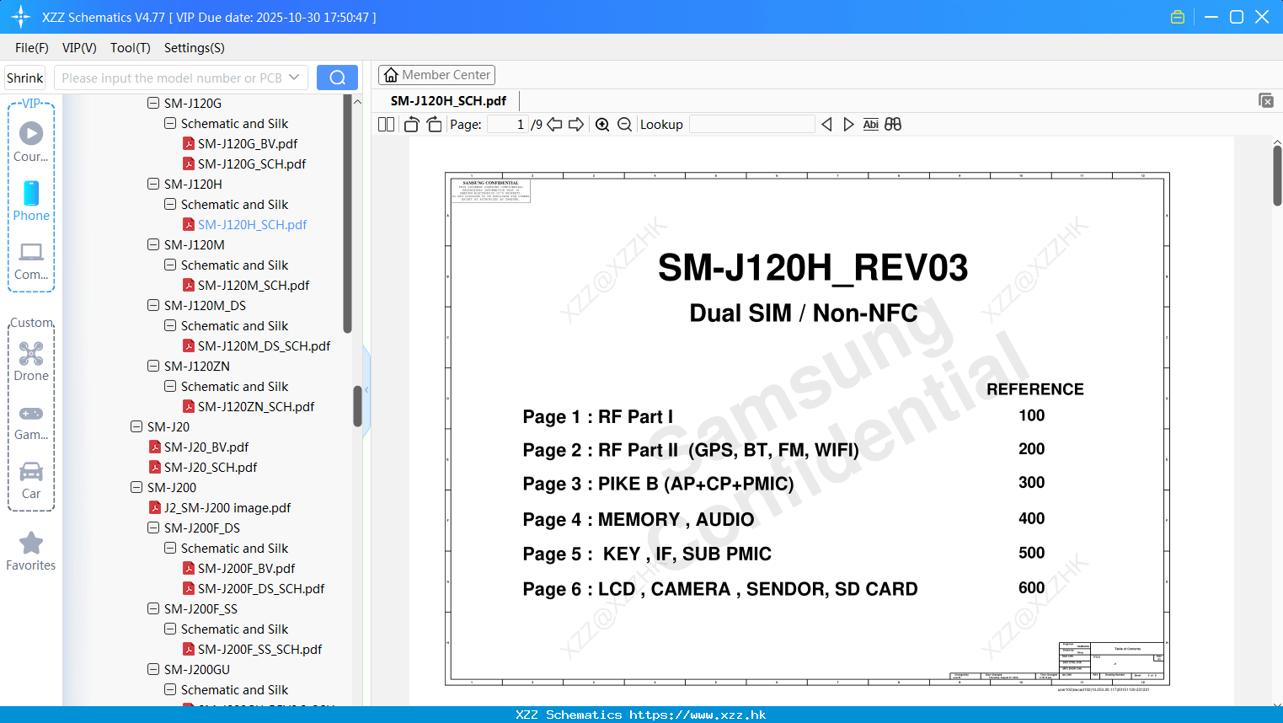This screenshot has height=723, width=1283.
Task: Toggle two-page layout view icon
Action: tap(386, 124)
